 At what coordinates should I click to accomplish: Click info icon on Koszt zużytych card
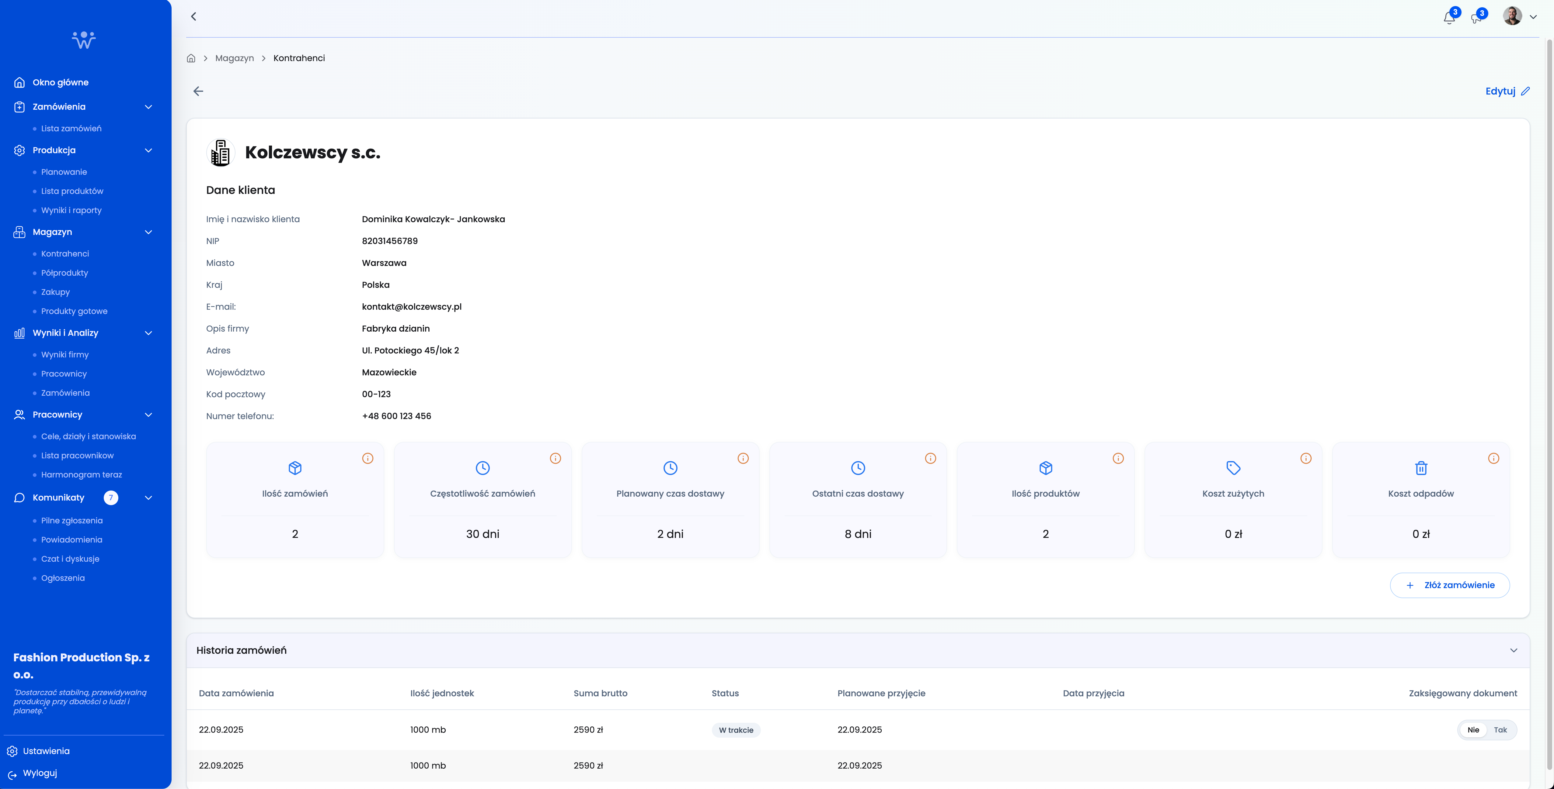click(1305, 458)
